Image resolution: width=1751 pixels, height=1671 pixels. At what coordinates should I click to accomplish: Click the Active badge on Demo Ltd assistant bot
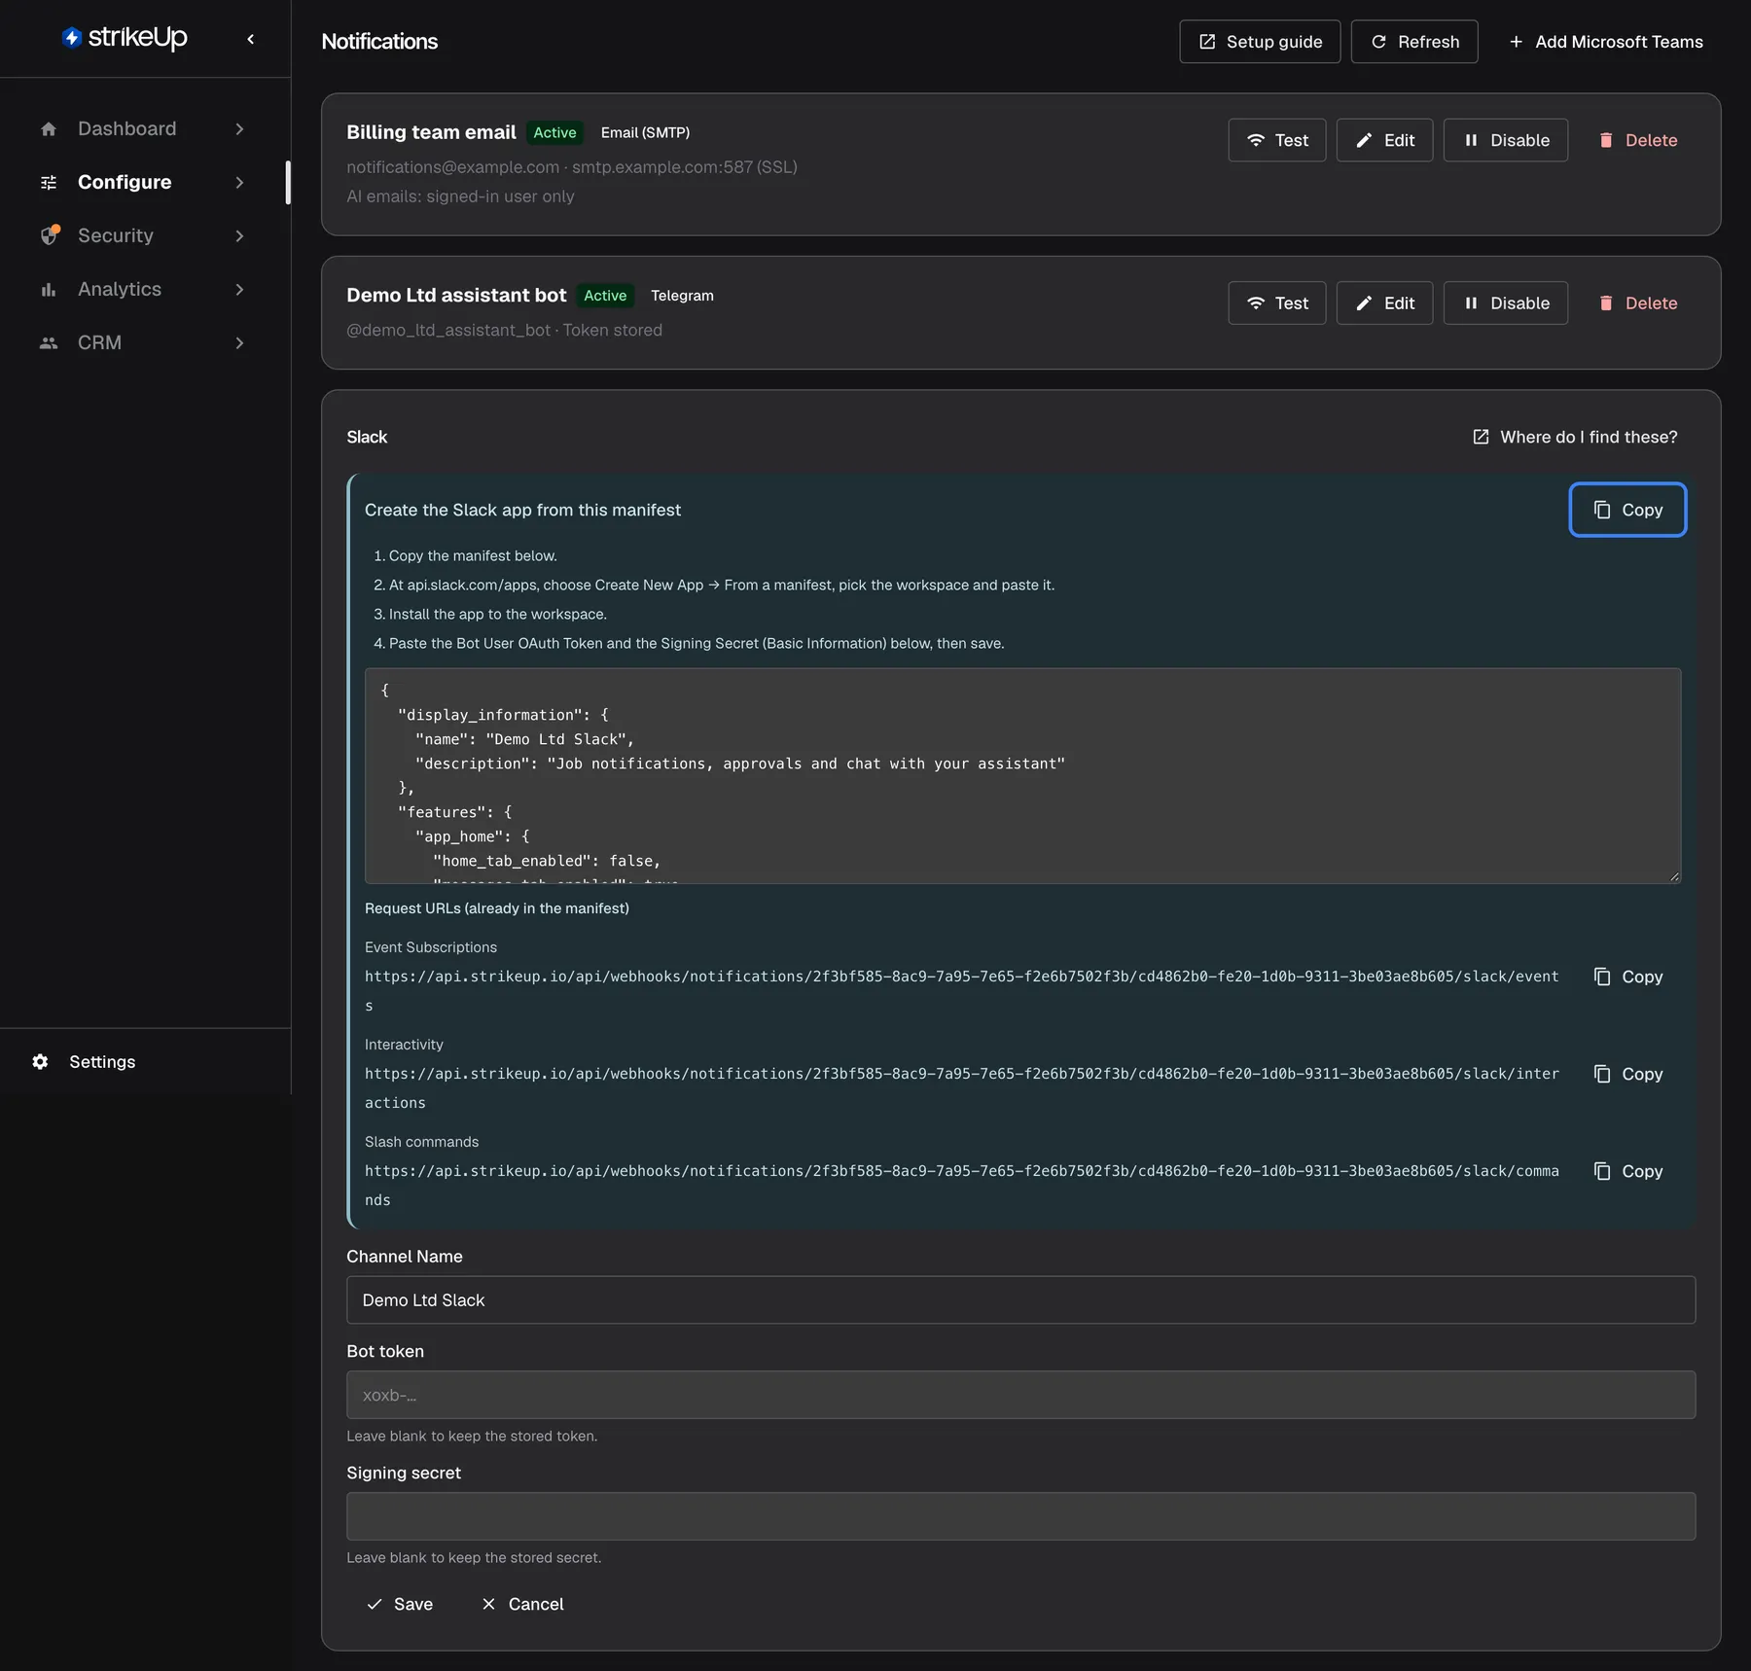[605, 296]
